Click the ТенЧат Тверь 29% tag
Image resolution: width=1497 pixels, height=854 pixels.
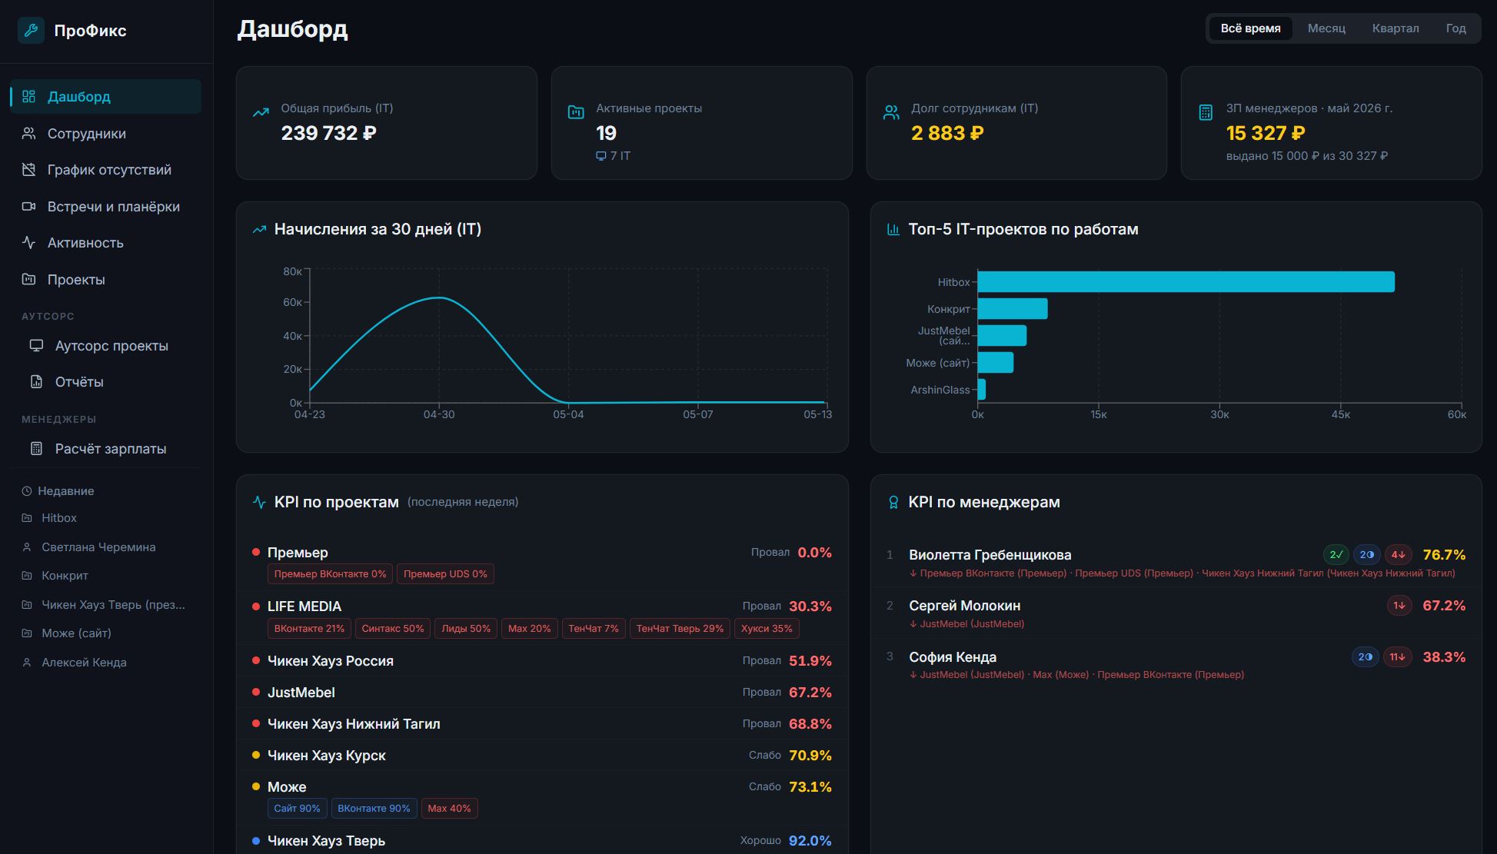click(680, 629)
